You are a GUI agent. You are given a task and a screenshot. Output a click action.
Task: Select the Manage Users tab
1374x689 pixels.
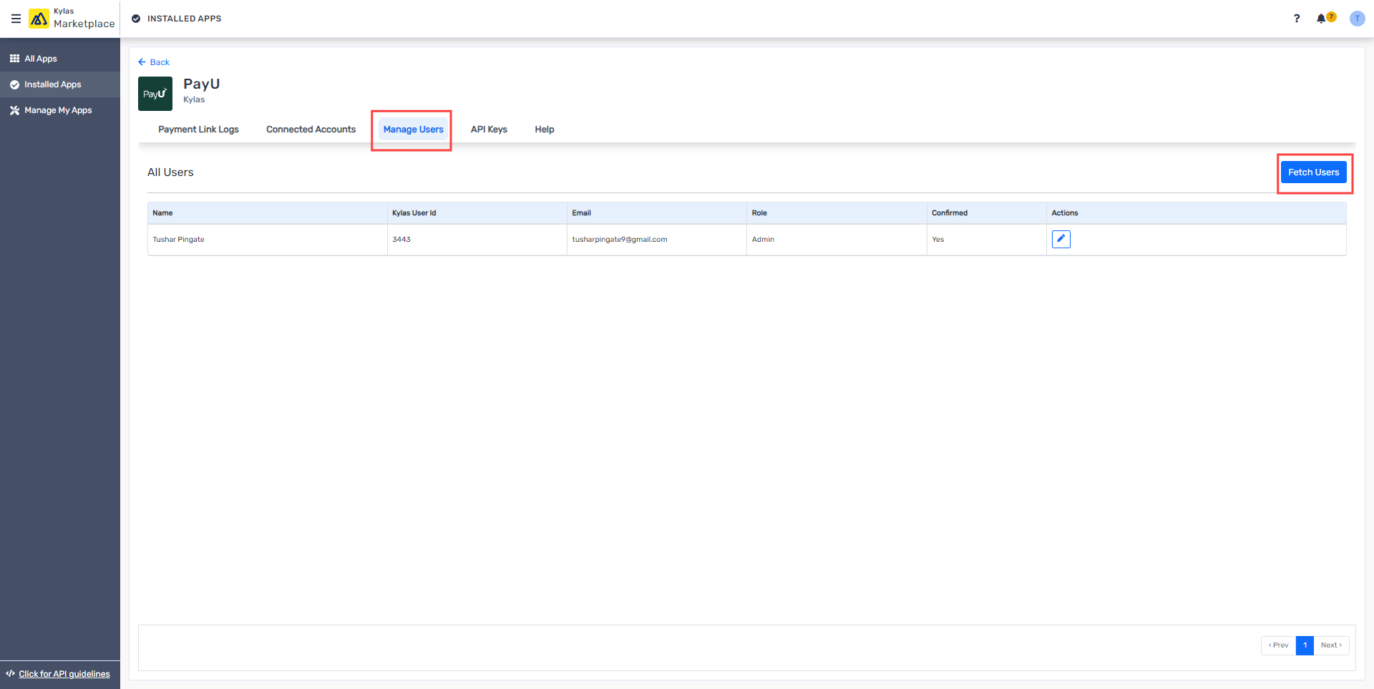pyautogui.click(x=413, y=130)
